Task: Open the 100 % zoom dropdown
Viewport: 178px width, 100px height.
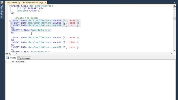Action: point(14,54)
